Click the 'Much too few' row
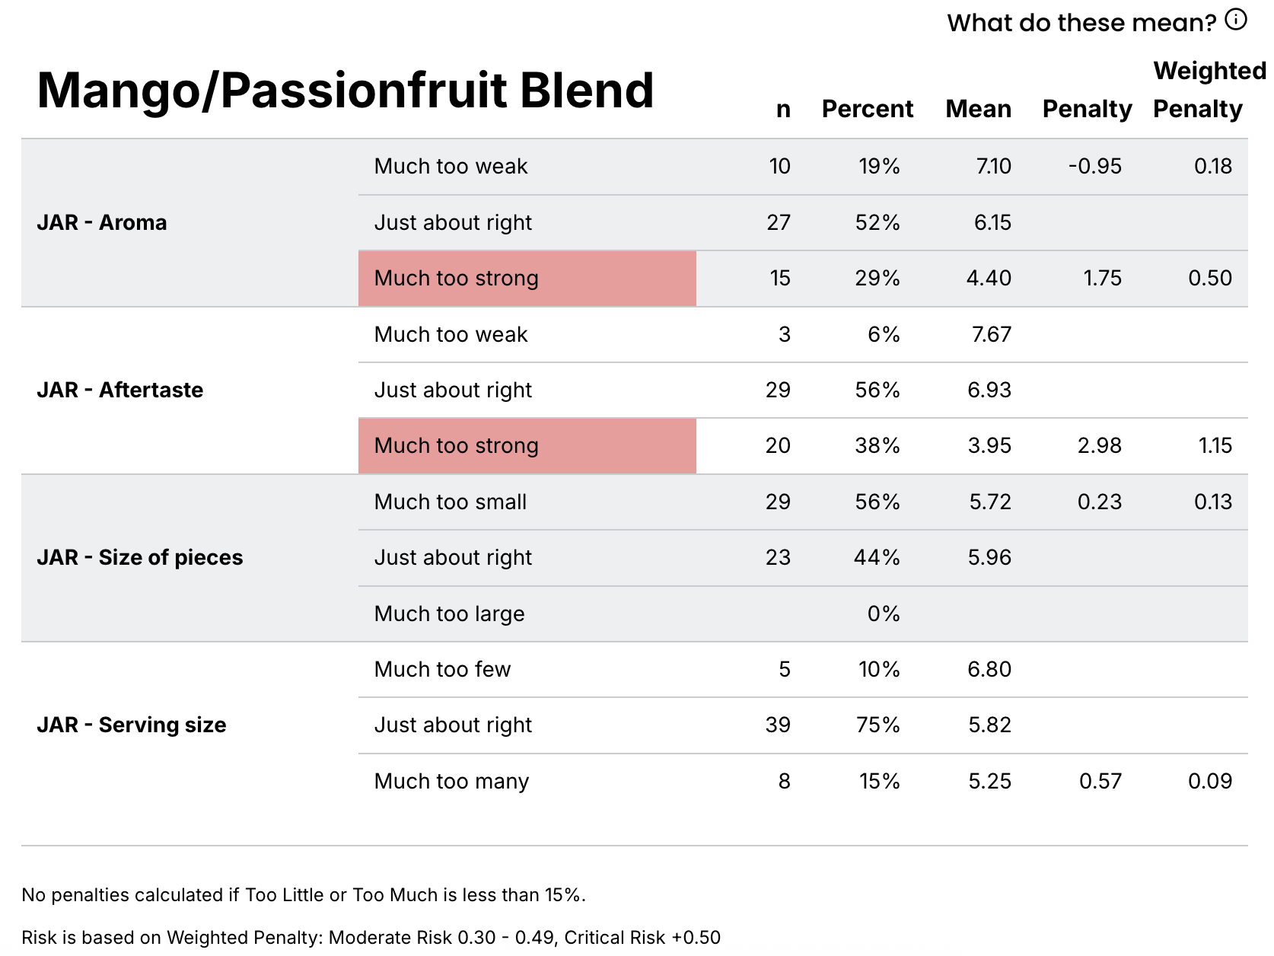This screenshot has width=1274, height=956. (442, 670)
